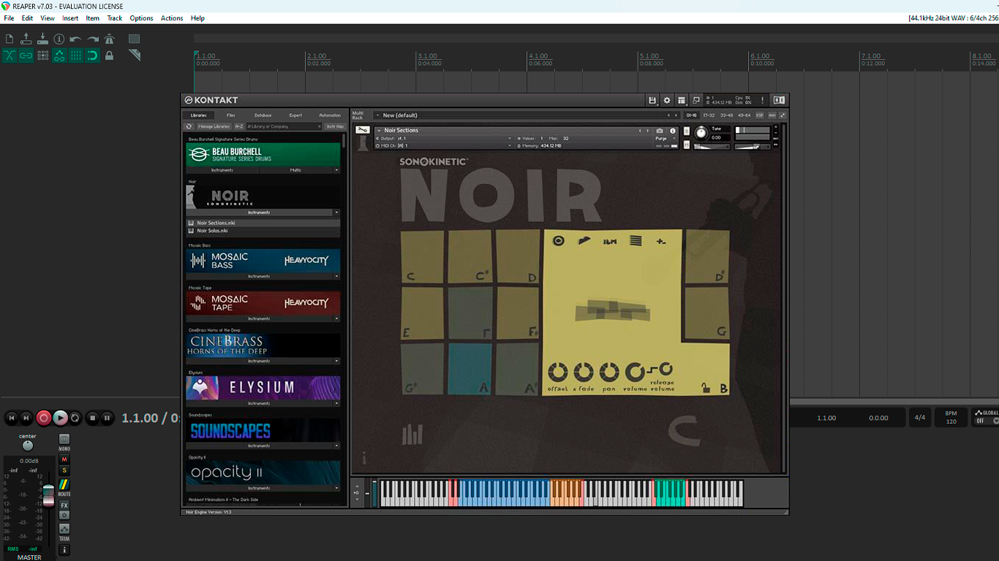Expand Beau Burchell Instruments dropdown arrow
This screenshot has height=561, width=999.
pyautogui.click(x=336, y=170)
